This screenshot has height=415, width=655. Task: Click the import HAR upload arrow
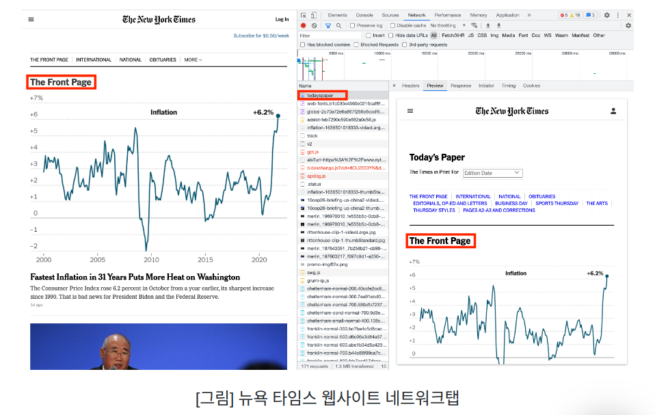pos(488,25)
